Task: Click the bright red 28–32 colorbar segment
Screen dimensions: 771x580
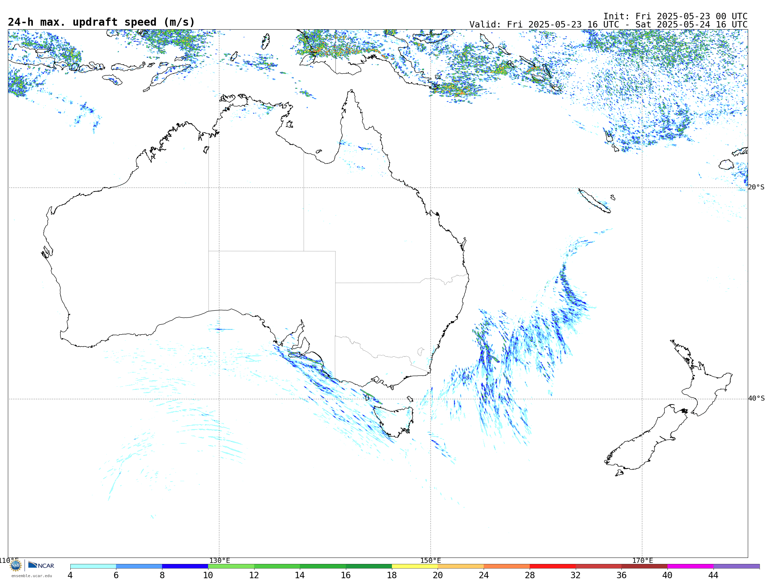Action: [553, 566]
